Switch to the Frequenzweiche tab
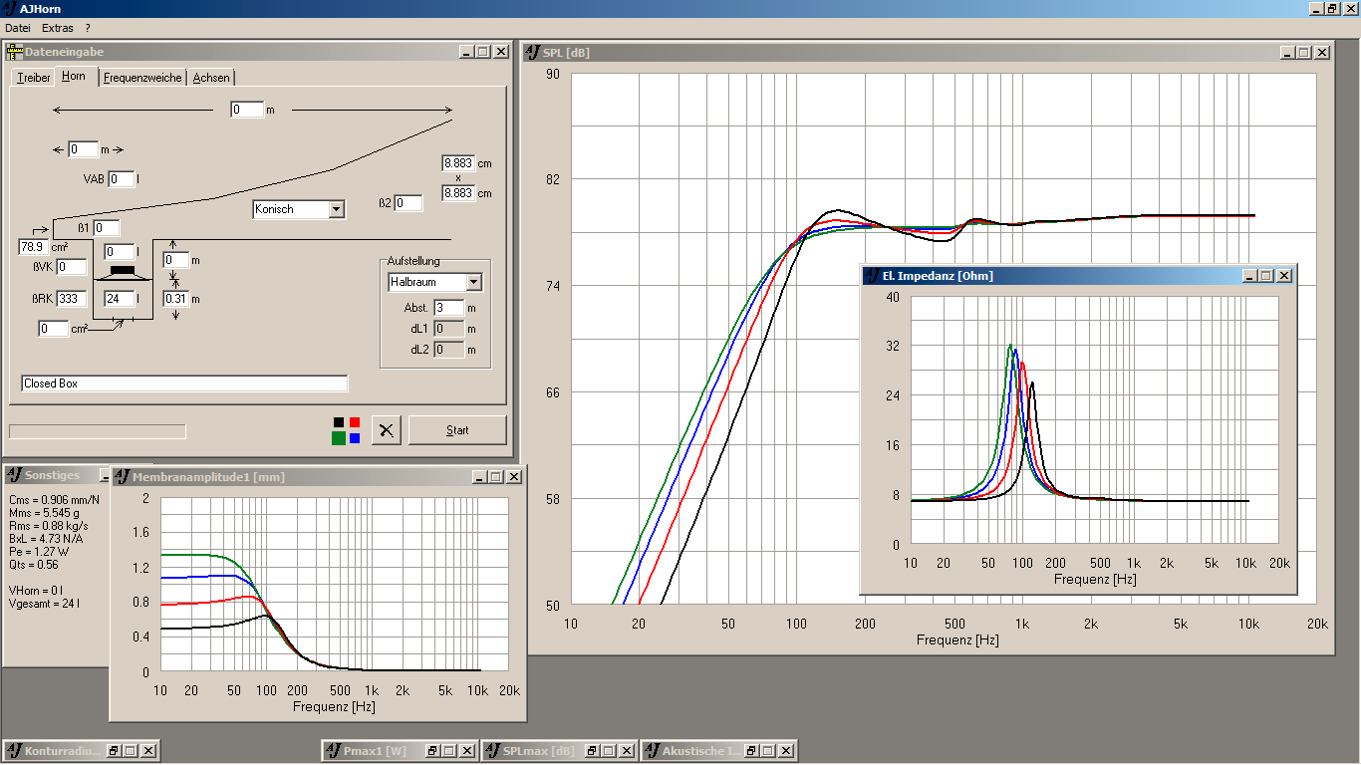This screenshot has height=765, width=1361. tap(142, 78)
